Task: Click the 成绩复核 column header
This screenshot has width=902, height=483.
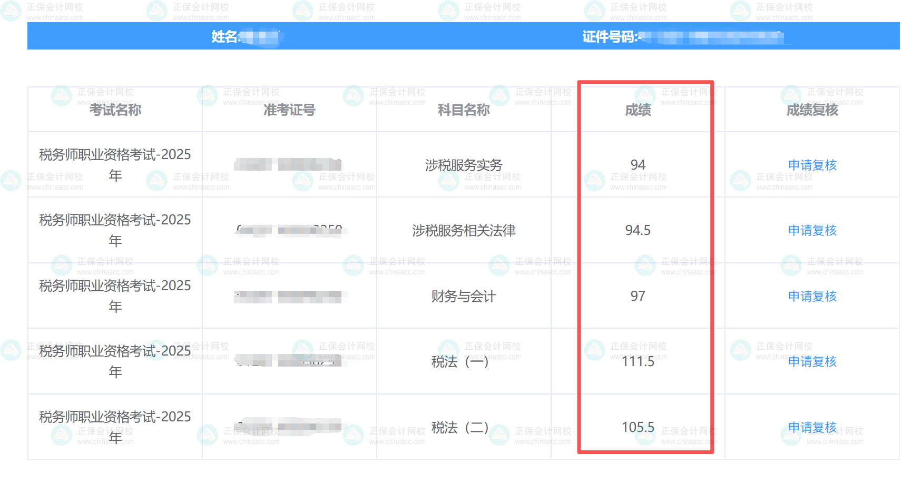Action: [812, 111]
